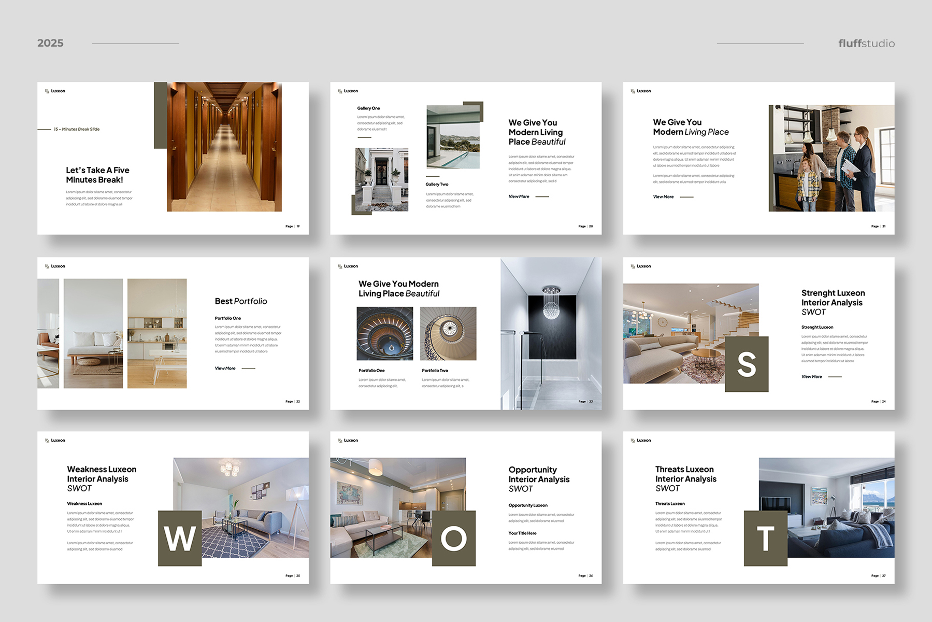Select the W letter block on the Weakness slide
932x622 pixels.
[180, 539]
